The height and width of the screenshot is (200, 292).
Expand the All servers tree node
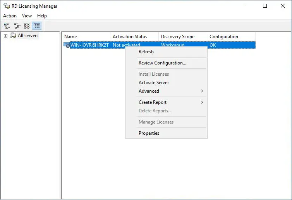(5, 36)
